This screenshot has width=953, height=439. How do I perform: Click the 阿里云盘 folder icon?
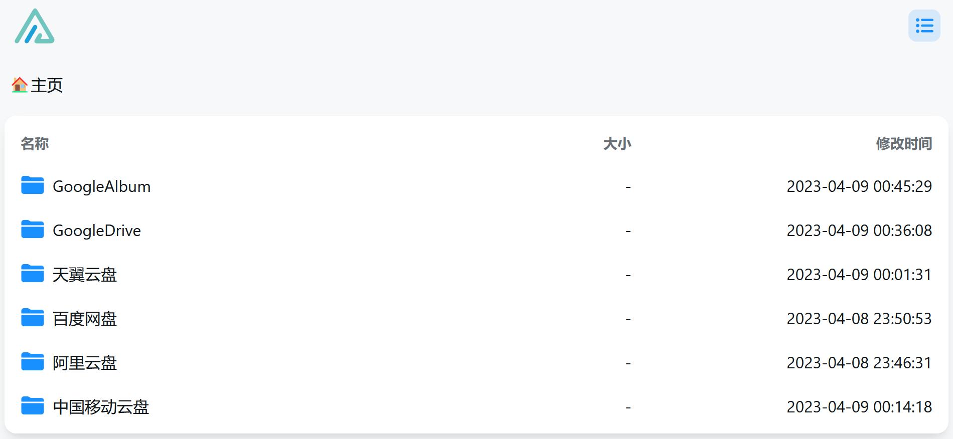click(33, 362)
